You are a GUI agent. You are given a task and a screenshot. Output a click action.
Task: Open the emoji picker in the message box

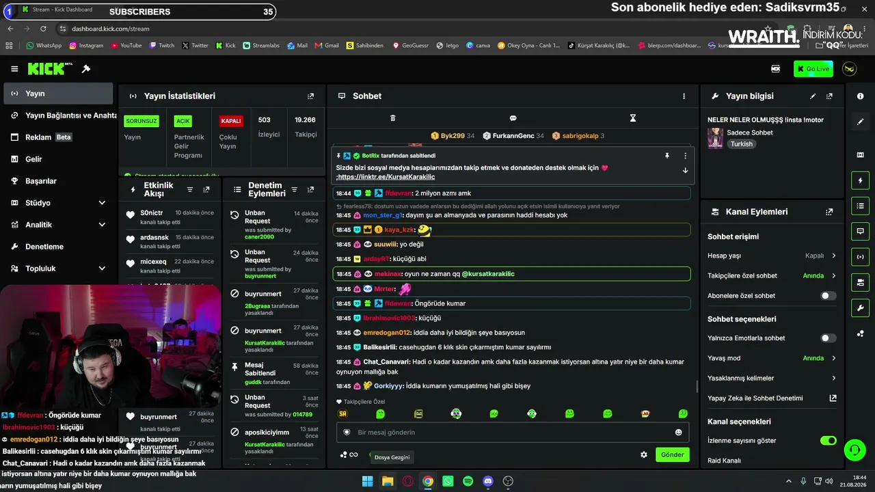click(x=678, y=432)
